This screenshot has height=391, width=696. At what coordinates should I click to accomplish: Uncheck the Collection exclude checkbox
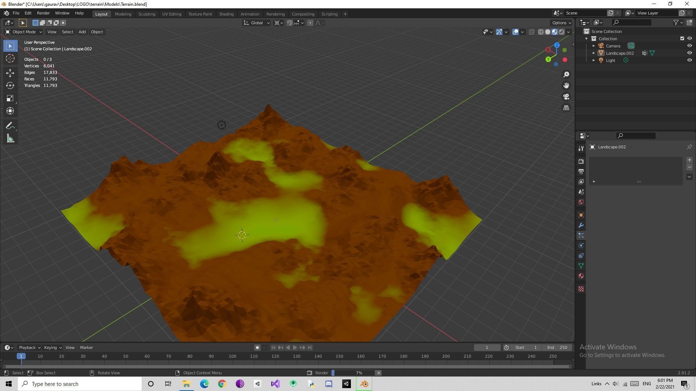click(682, 38)
